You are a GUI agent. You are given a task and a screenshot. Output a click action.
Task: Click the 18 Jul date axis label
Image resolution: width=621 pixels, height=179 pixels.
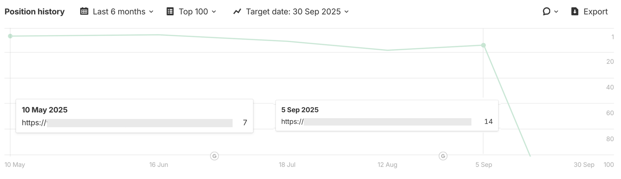coord(287,165)
